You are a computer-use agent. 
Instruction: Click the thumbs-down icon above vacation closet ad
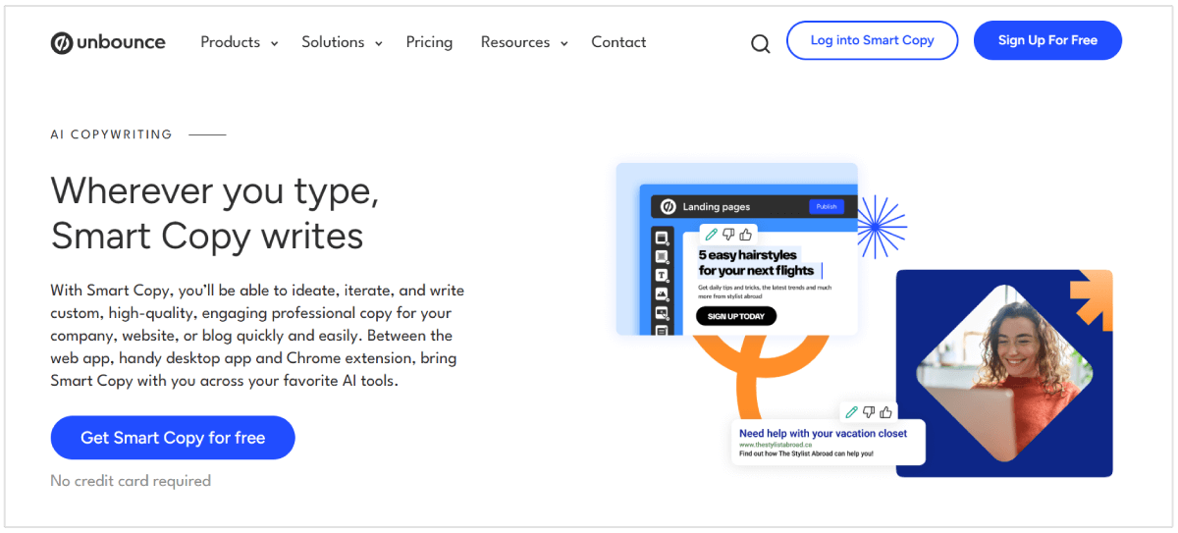869,412
